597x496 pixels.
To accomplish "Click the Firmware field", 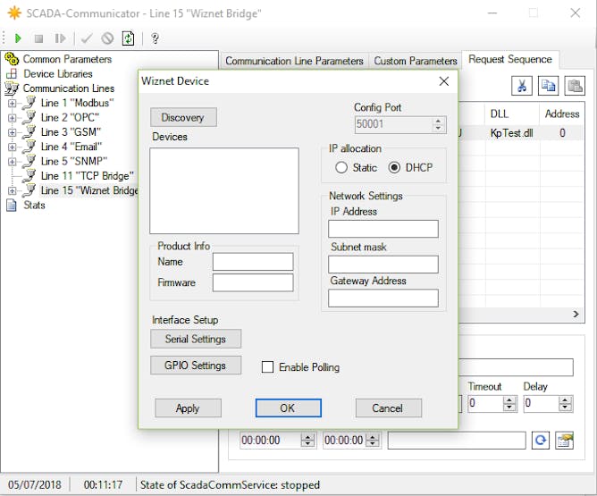I will pos(253,282).
